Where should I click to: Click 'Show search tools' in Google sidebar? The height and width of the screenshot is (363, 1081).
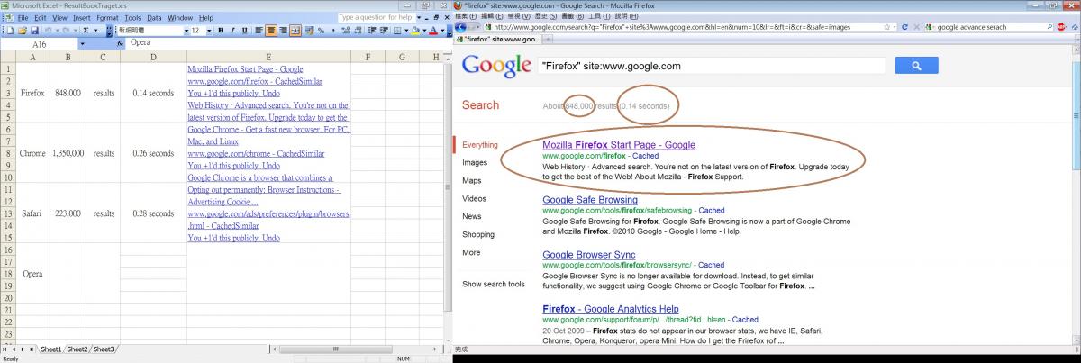494,284
